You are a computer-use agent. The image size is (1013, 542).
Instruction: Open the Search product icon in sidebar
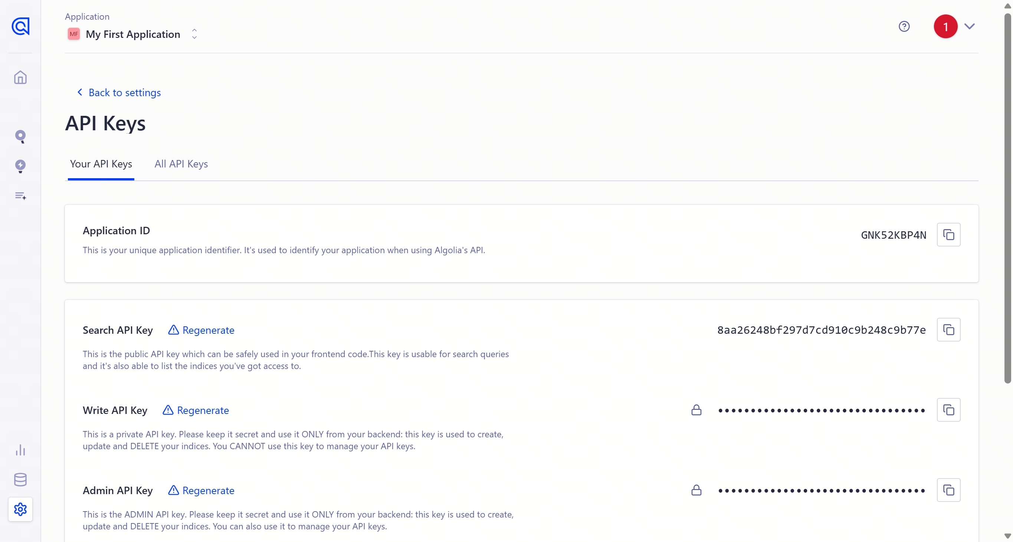tap(20, 137)
